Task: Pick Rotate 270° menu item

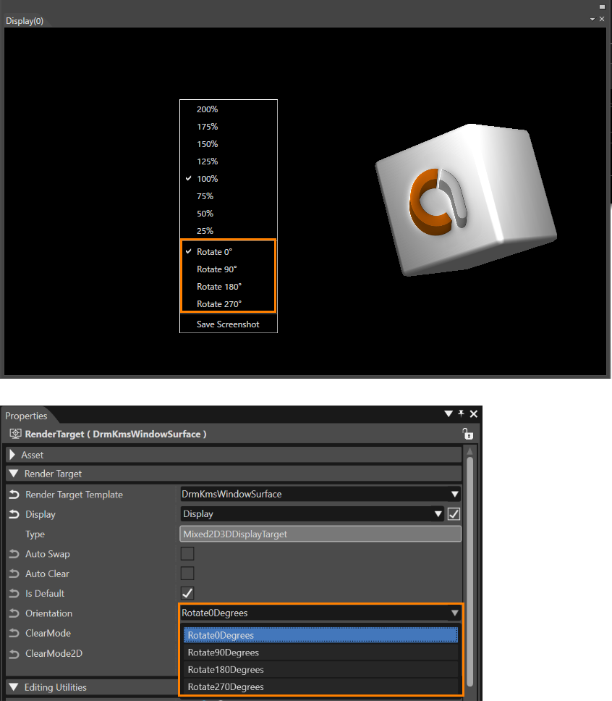Action: [229, 304]
